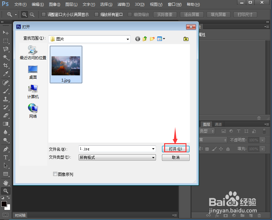
Task: Toggle lock position icon
Action: coord(221,149)
